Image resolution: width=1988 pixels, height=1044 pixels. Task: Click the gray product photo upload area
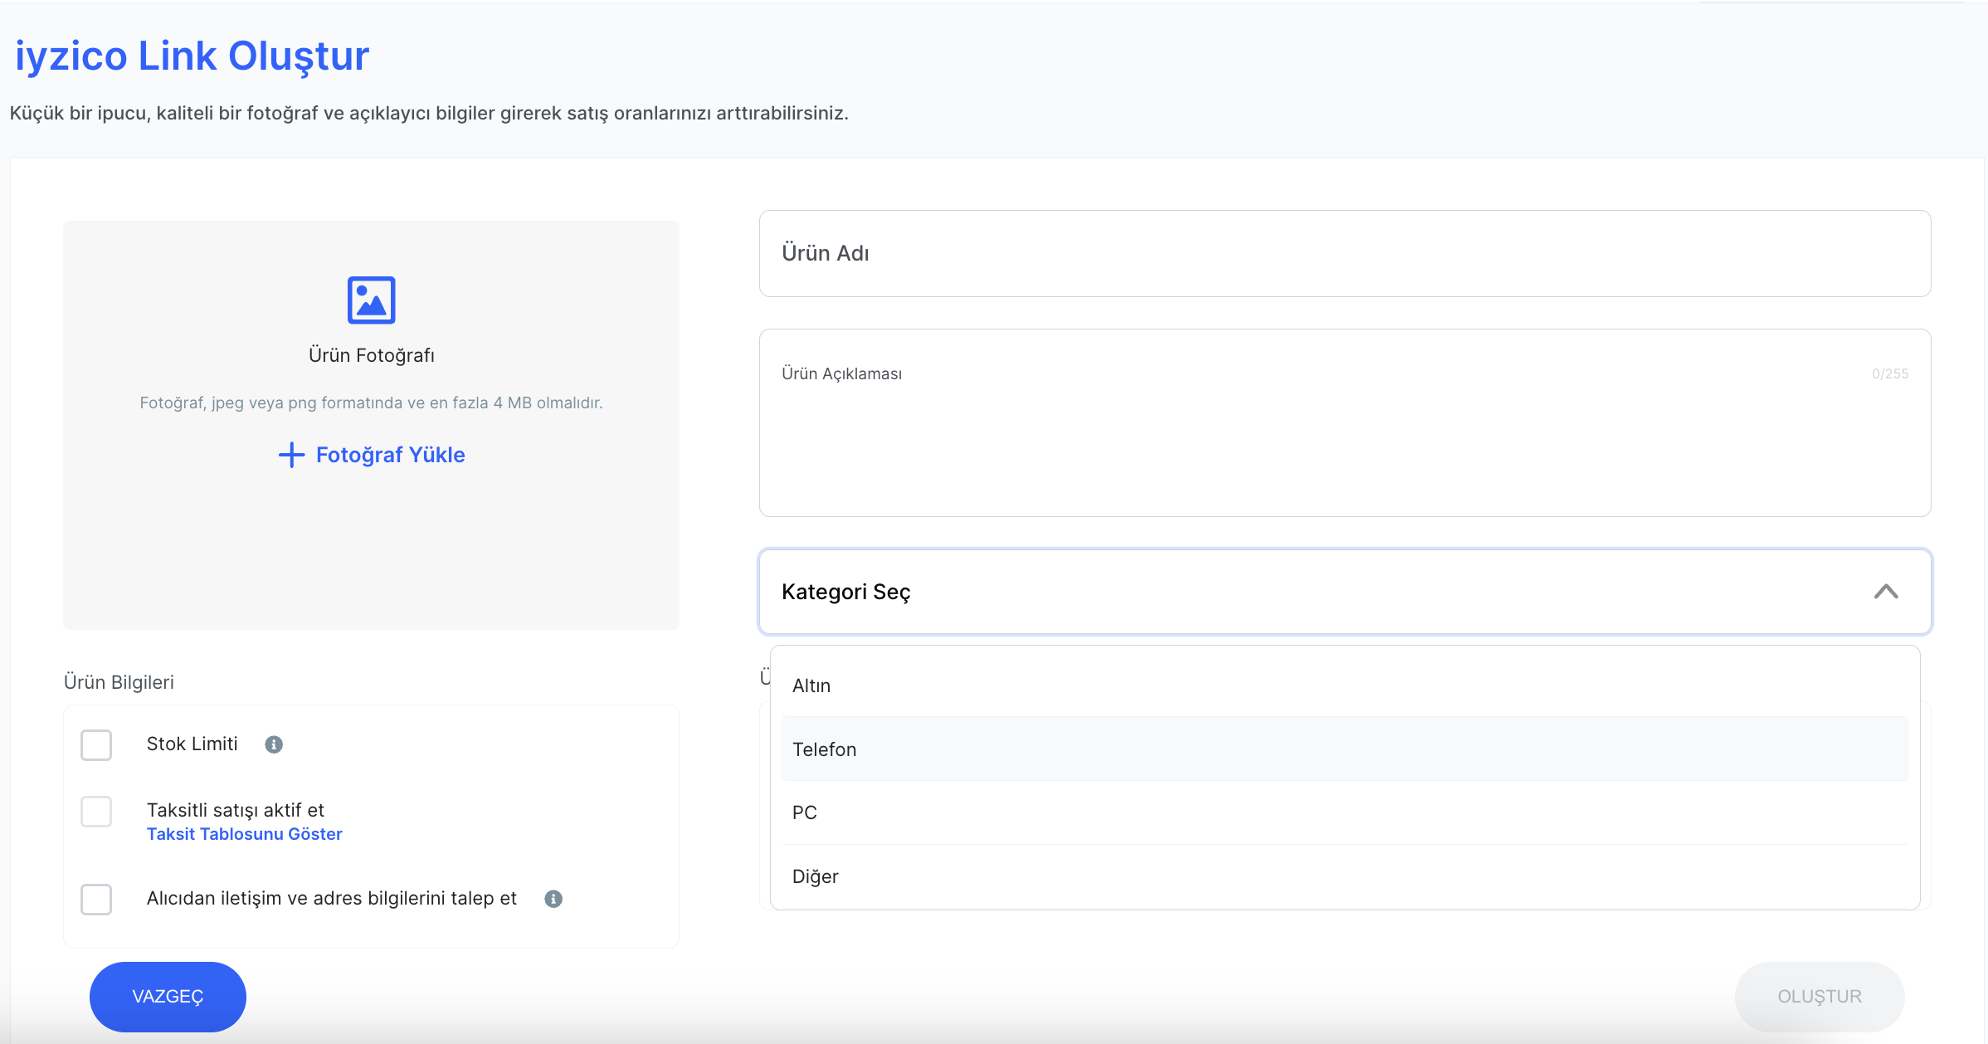(x=371, y=548)
